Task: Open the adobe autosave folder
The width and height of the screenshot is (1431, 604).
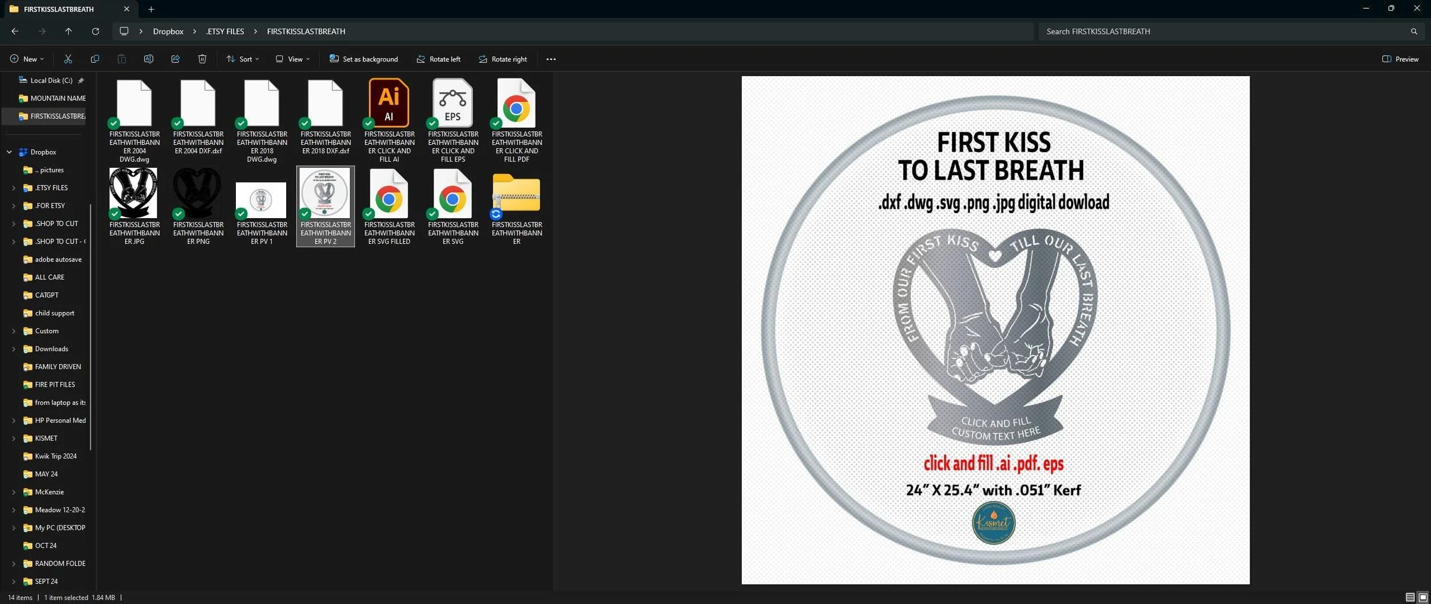Action: pos(52,259)
